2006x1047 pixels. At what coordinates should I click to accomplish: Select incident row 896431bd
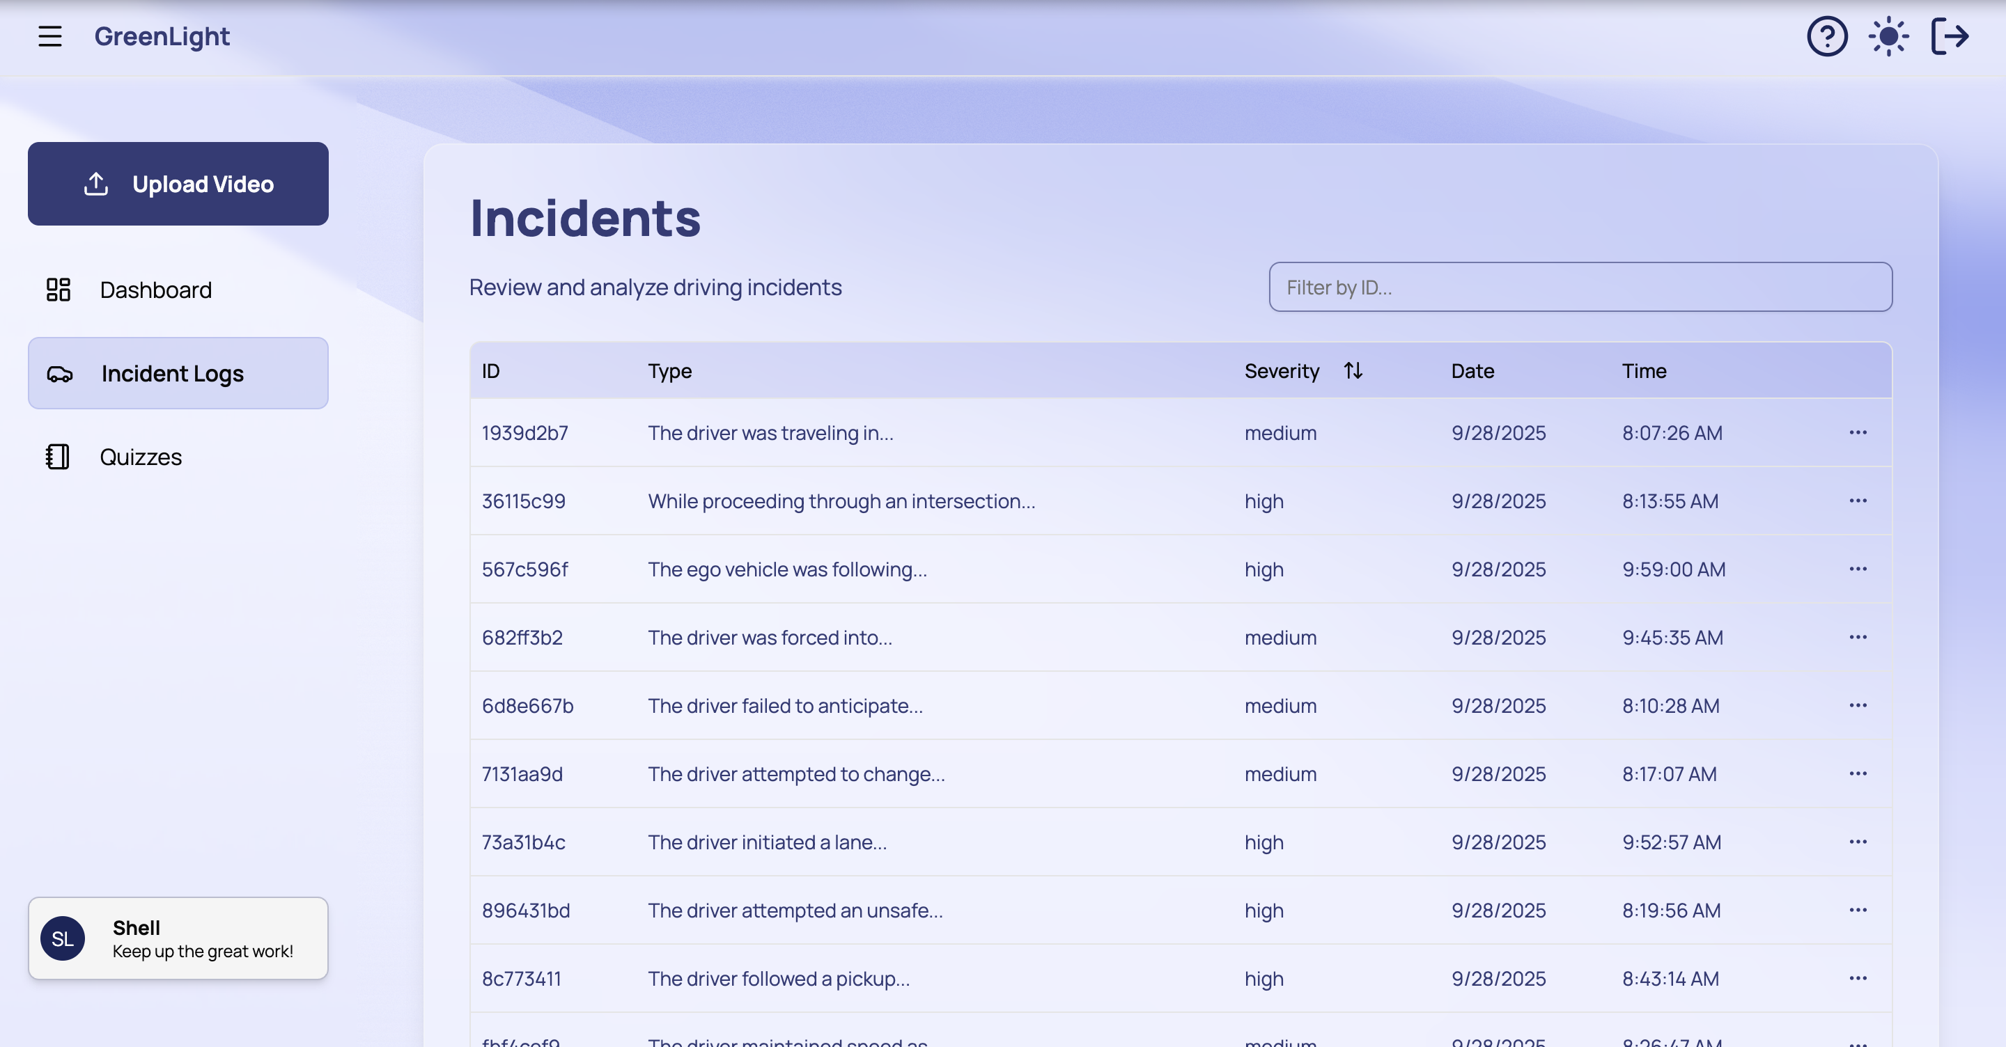point(794,911)
